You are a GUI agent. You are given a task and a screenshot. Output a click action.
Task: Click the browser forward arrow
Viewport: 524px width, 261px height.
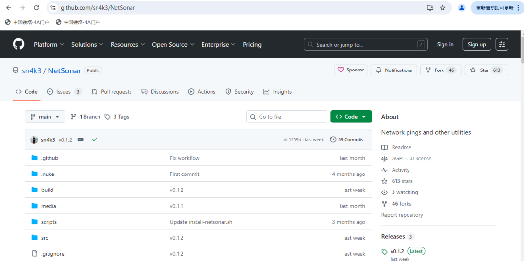point(22,8)
